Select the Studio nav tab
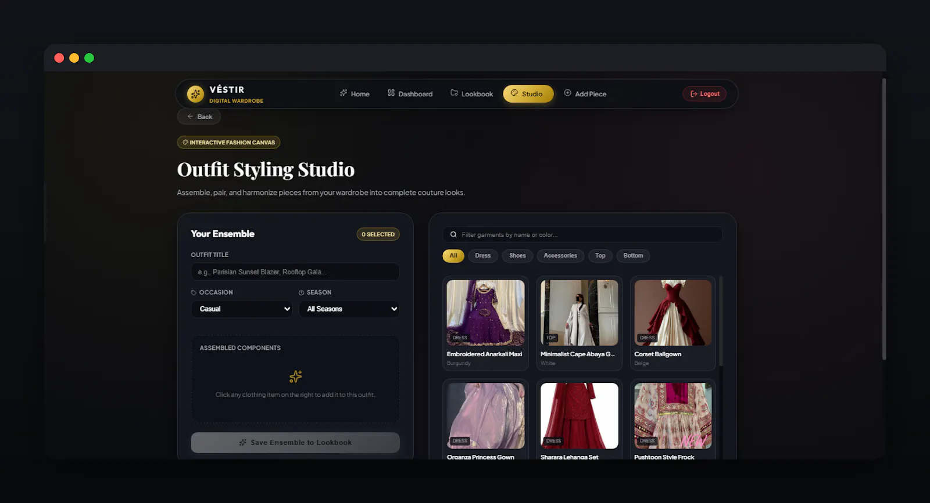The height and width of the screenshot is (503, 930). point(528,94)
